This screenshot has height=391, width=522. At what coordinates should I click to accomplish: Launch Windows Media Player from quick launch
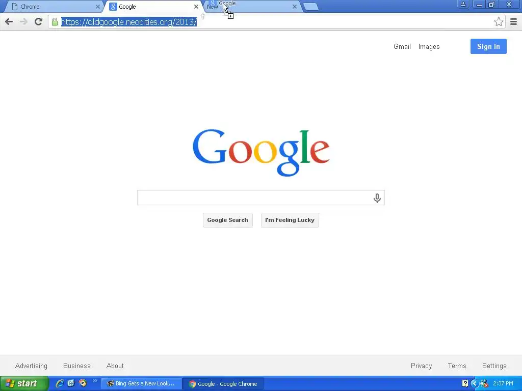tap(83, 383)
